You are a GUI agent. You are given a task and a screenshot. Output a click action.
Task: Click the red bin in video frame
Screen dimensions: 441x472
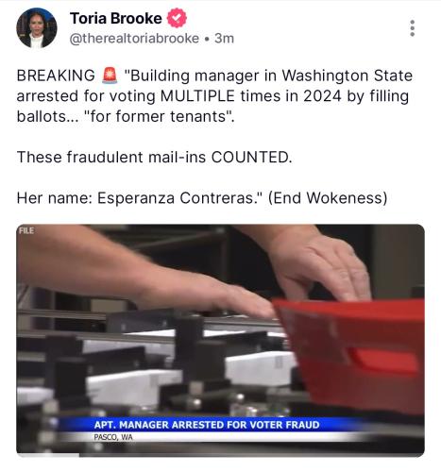pos(349,352)
